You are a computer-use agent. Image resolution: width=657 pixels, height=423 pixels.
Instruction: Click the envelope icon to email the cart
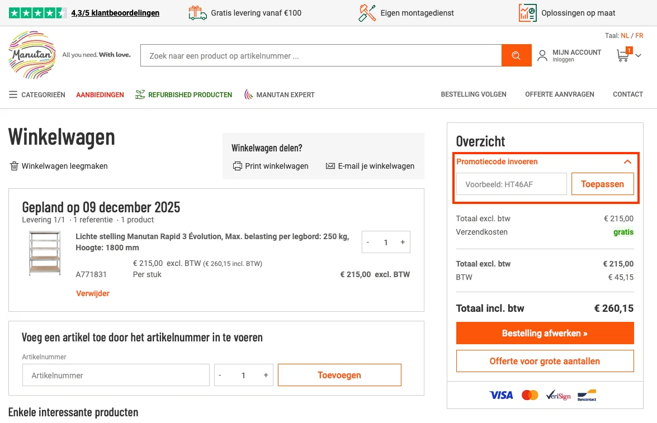pos(332,166)
